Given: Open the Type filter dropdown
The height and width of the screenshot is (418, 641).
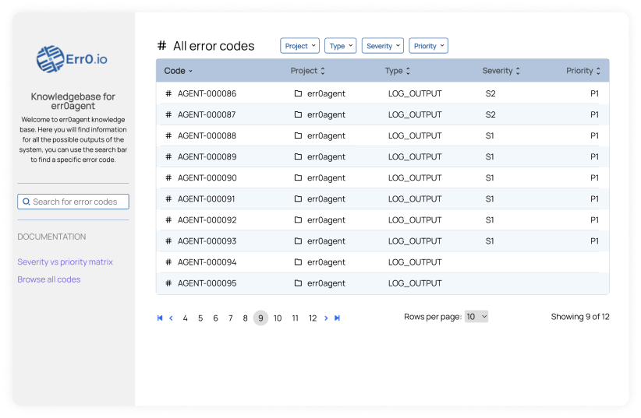Looking at the screenshot, I should coord(341,46).
